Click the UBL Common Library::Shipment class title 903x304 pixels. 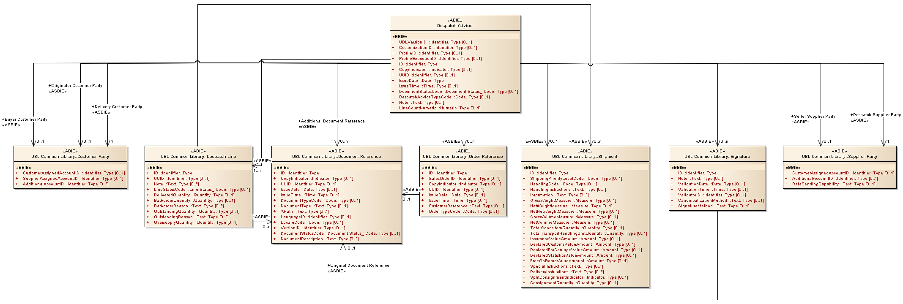pos(585,157)
